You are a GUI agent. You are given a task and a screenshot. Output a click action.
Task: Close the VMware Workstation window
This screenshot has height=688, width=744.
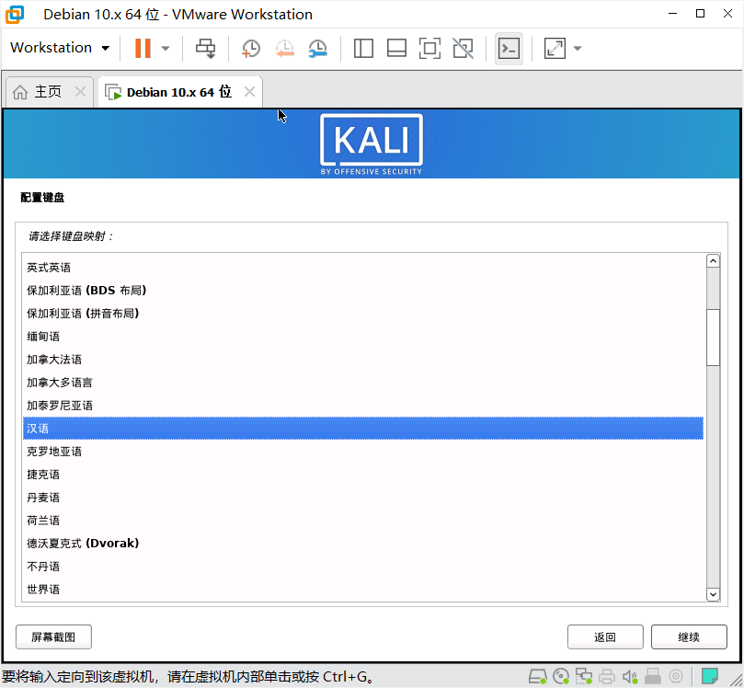(x=727, y=13)
